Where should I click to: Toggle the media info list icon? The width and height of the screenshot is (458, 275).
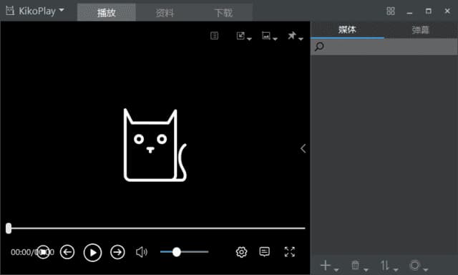(x=215, y=36)
